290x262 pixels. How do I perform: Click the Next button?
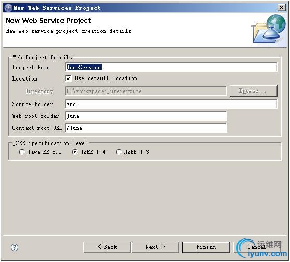155,247
